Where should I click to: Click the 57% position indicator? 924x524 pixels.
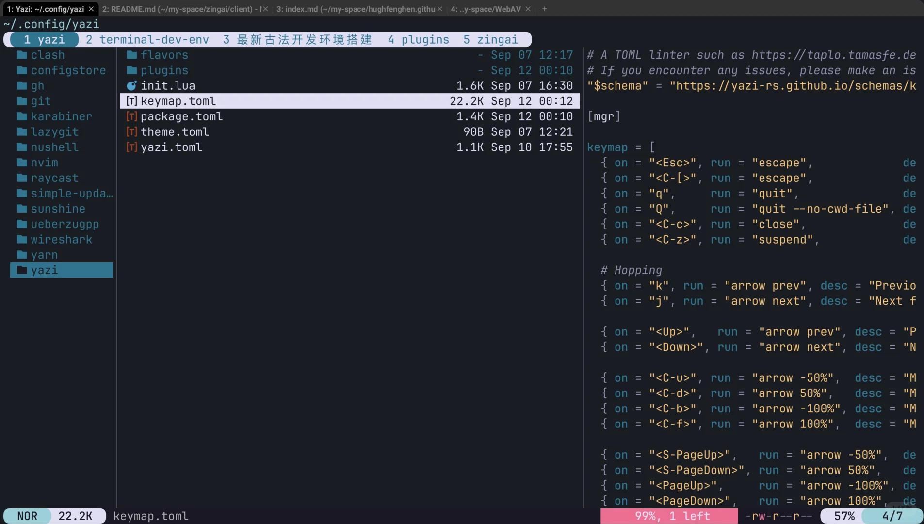pyautogui.click(x=844, y=516)
